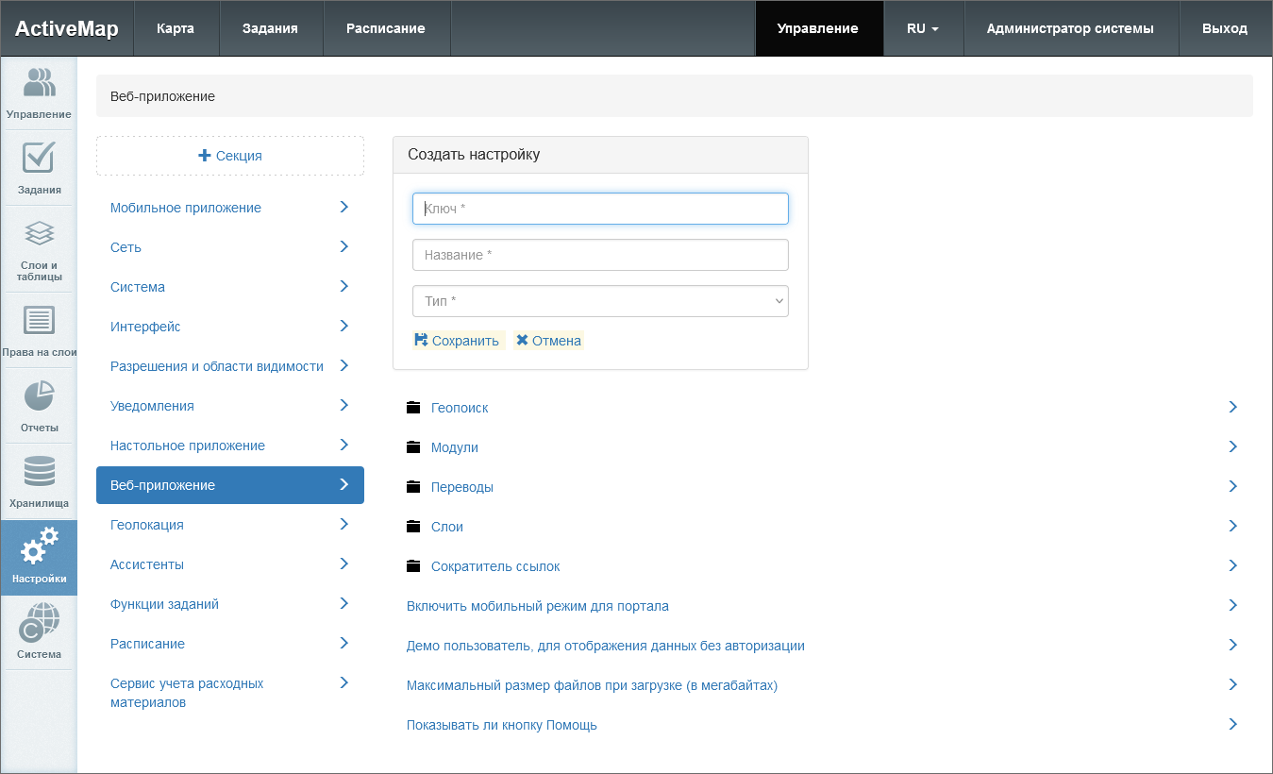The height and width of the screenshot is (774, 1273).
Task: Open the Отчеты pie chart icon
Action: coord(39,396)
